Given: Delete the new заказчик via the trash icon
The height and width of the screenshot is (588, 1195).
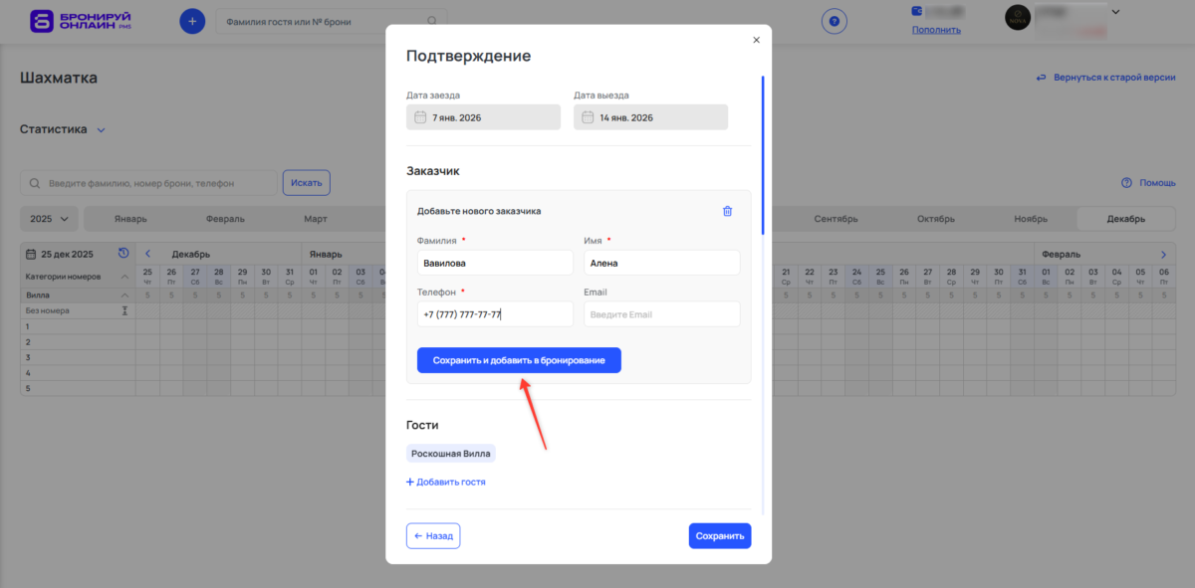Looking at the screenshot, I should click(727, 210).
